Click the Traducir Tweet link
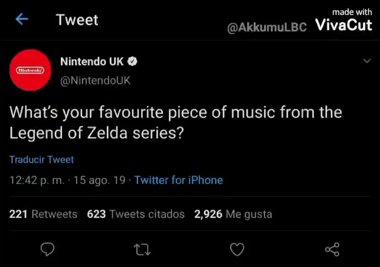Viewport: 380px width, 267px height. 41,160
